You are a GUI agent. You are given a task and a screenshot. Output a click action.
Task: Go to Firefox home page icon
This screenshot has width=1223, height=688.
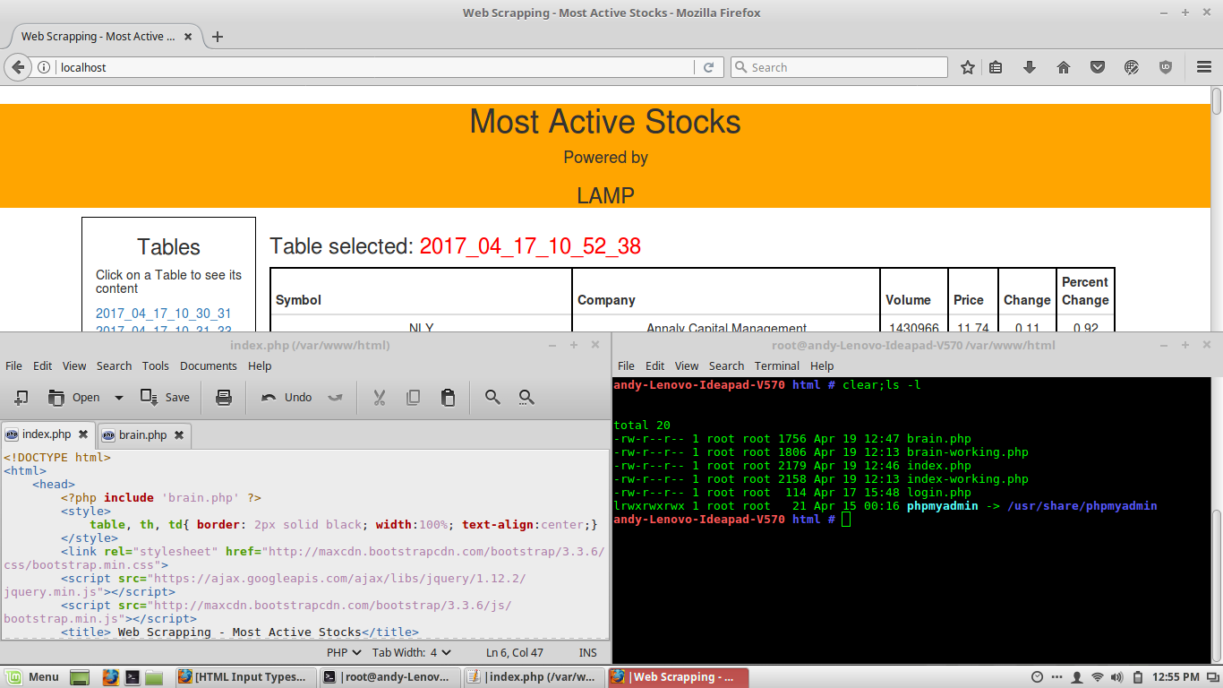tap(1064, 67)
